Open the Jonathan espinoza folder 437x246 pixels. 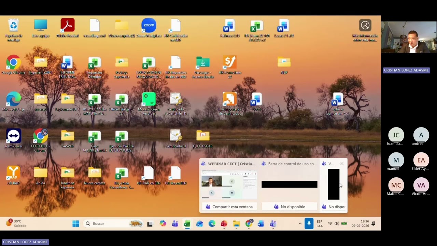click(x=67, y=177)
